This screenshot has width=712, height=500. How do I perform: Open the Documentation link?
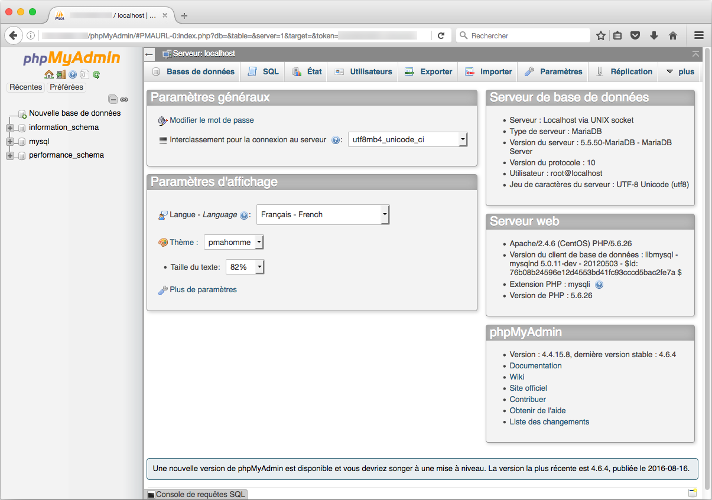tap(535, 365)
